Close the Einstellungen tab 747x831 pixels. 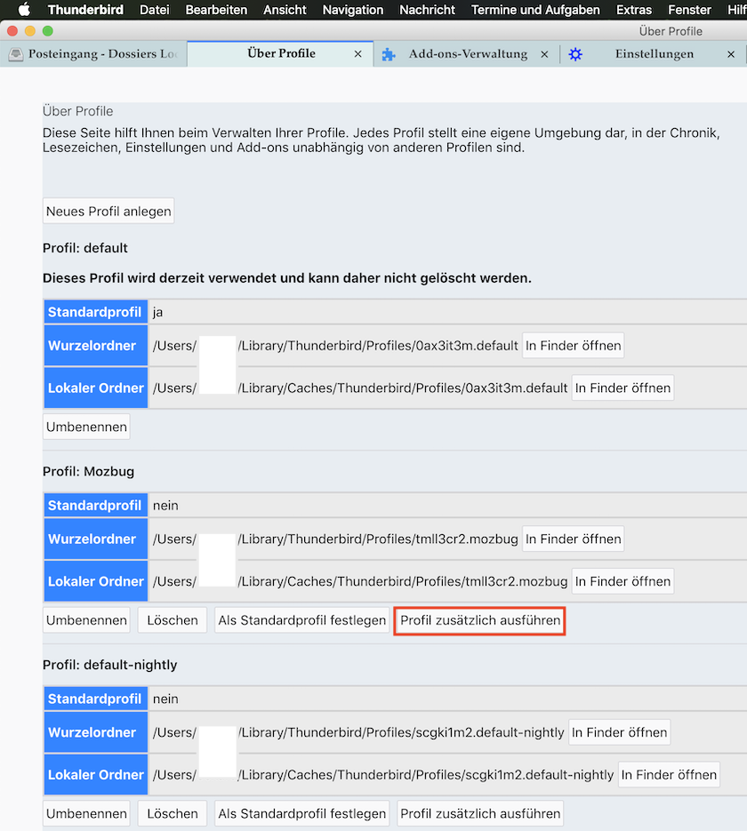[x=731, y=54]
